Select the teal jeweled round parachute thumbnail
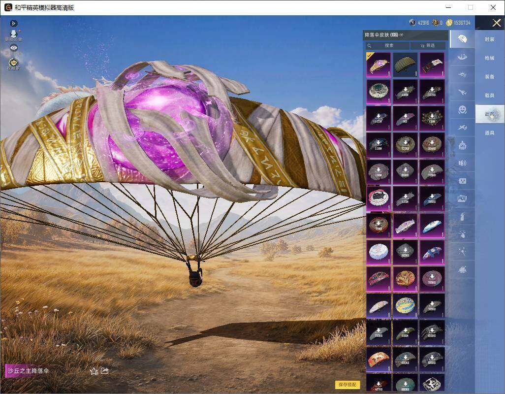Viewport: 505px width, 394px height. (379, 92)
